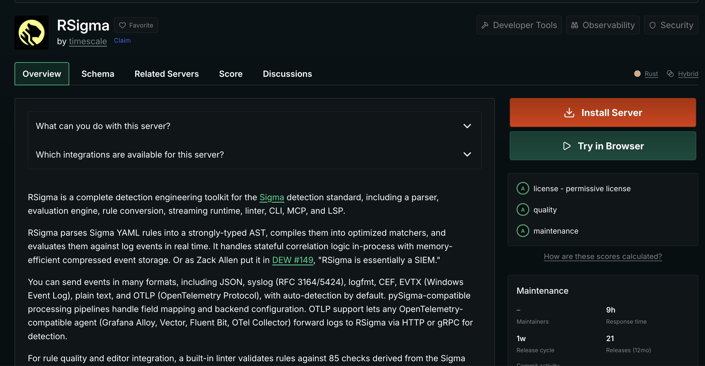Expand 'What can you do with this server?' chevron

tap(467, 126)
